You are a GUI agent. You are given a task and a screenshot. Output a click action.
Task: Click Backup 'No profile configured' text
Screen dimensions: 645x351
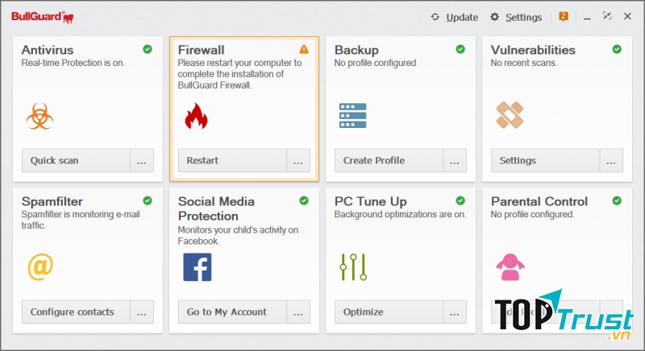click(375, 63)
